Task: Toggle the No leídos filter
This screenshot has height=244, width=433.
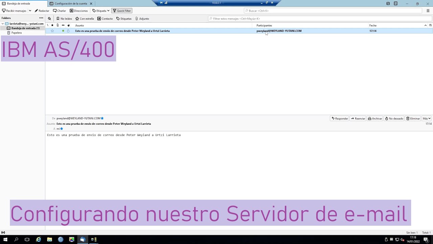Action: [64, 19]
